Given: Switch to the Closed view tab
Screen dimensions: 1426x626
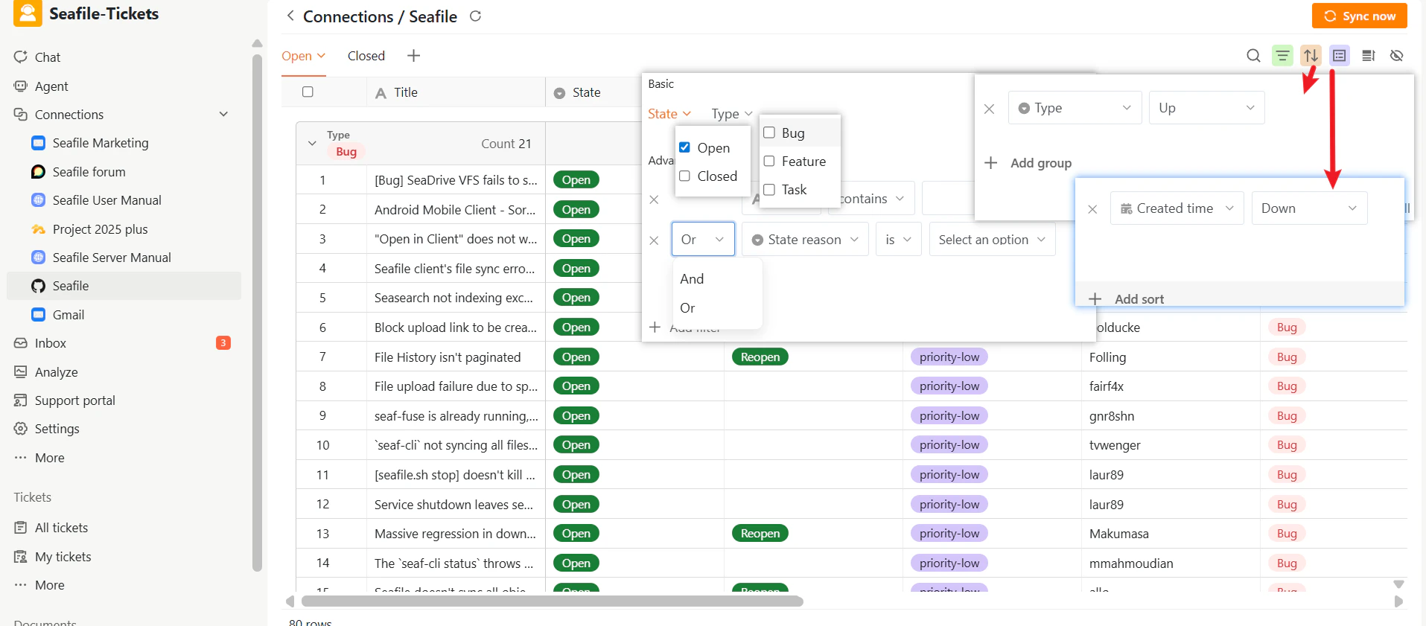Looking at the screenshot, I should (366, 56).
